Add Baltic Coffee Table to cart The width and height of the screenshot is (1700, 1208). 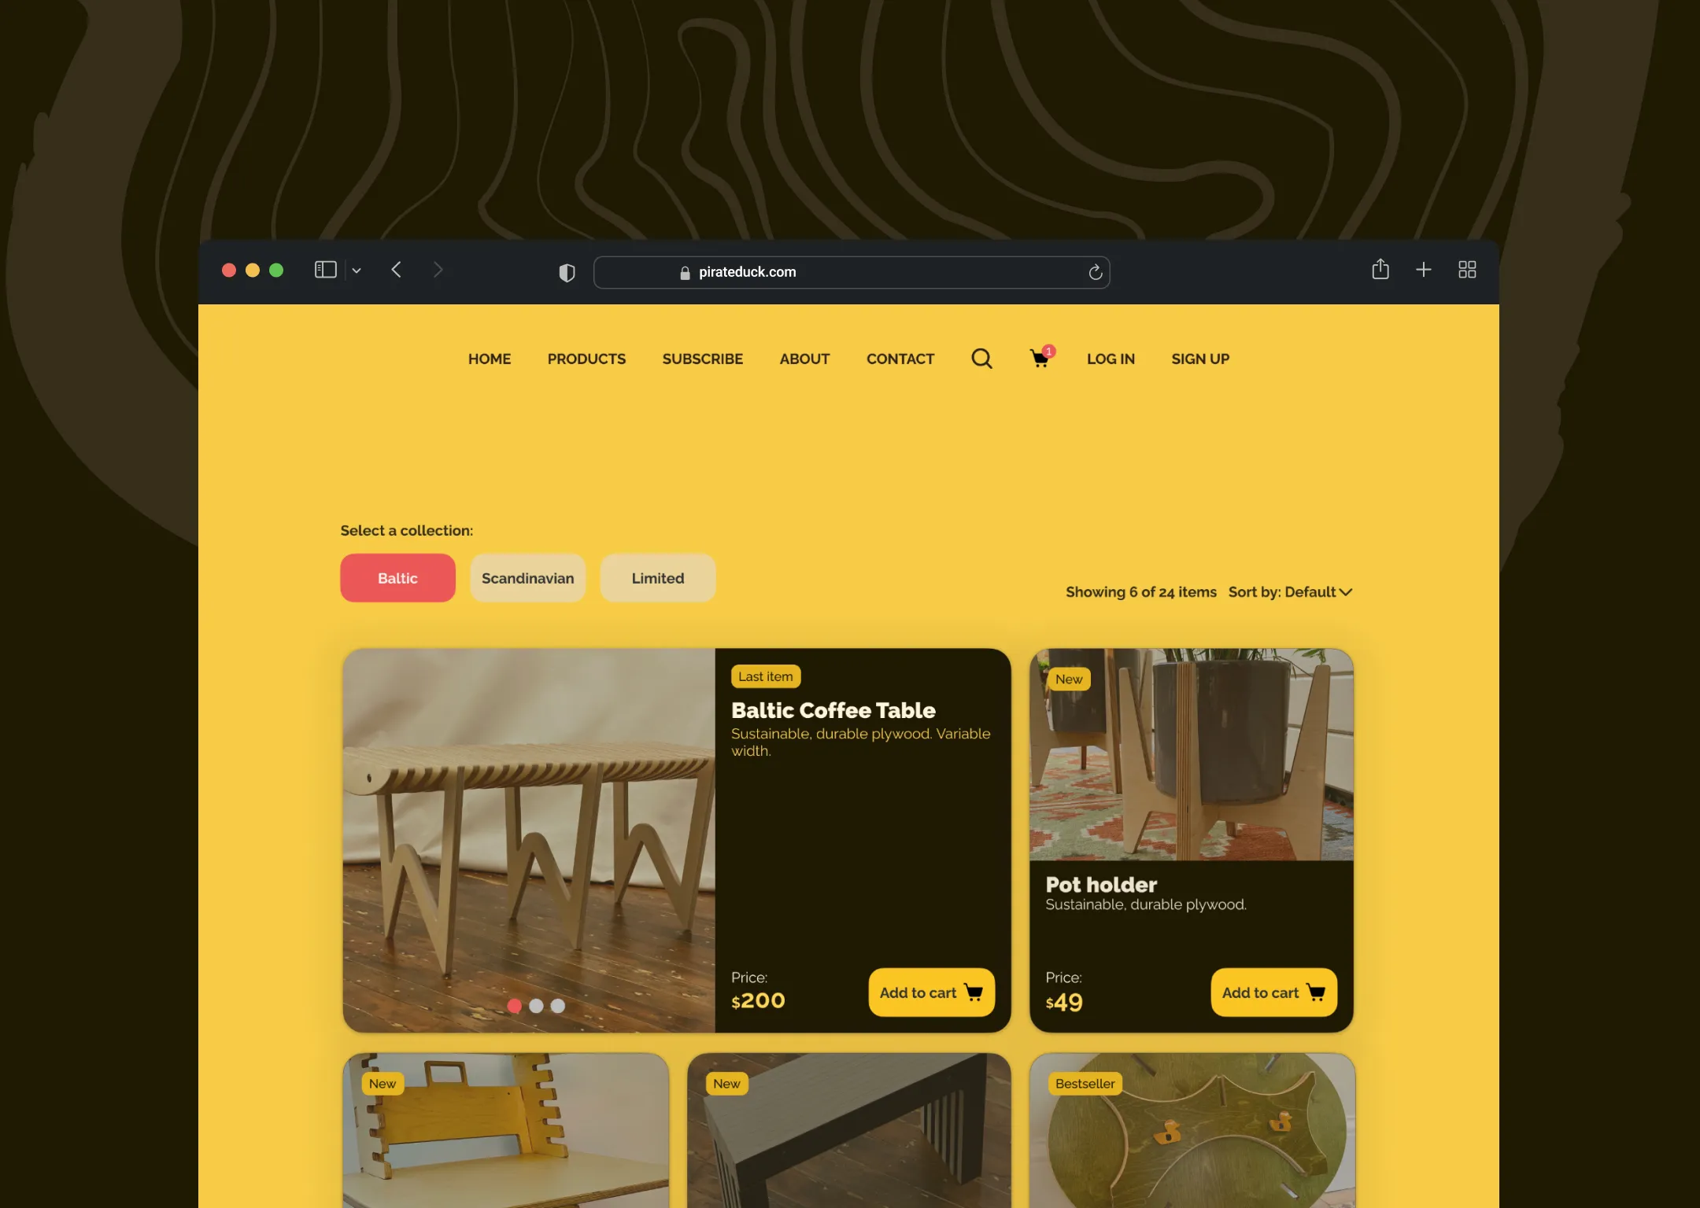931,993
